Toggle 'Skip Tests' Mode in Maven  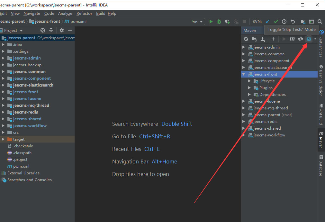point(309,39)
